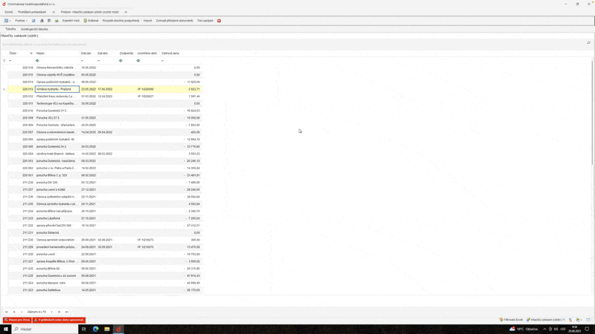
Task: Click the Tisk zakázek button
Action: point(205,21)
